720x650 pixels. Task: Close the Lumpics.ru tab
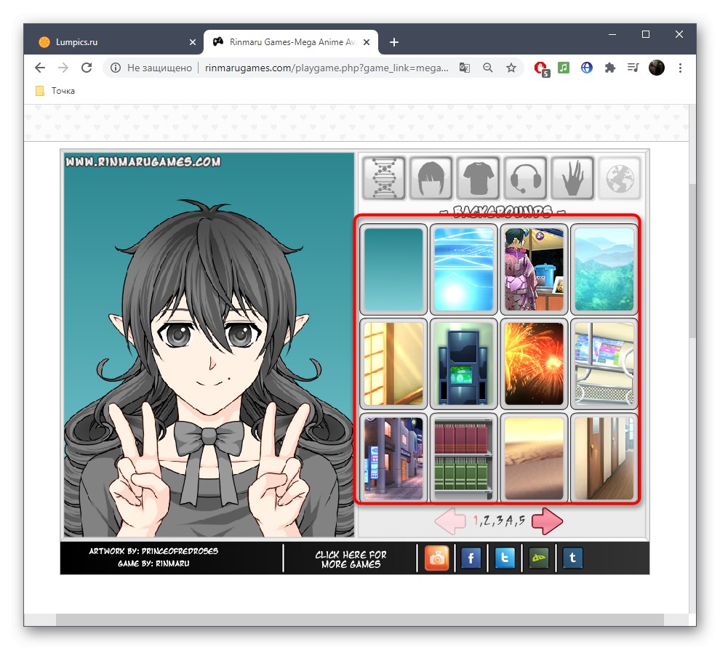193,42
